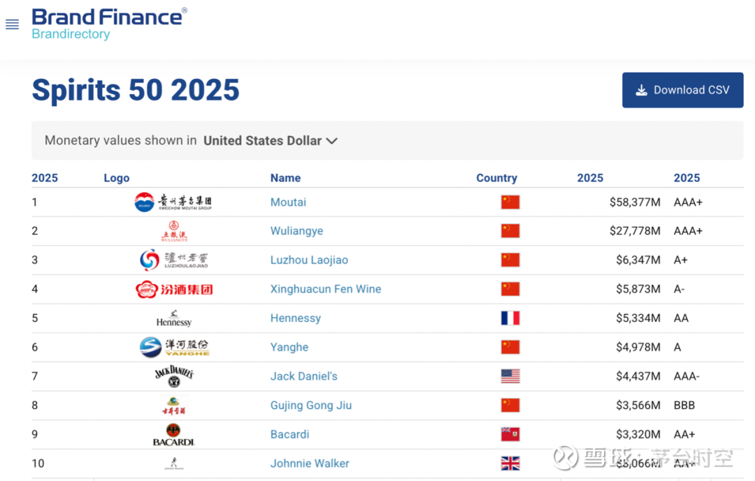Open the Jack Daniel's brand link
The width and height of the screenshot is (755, 481).
304,376
